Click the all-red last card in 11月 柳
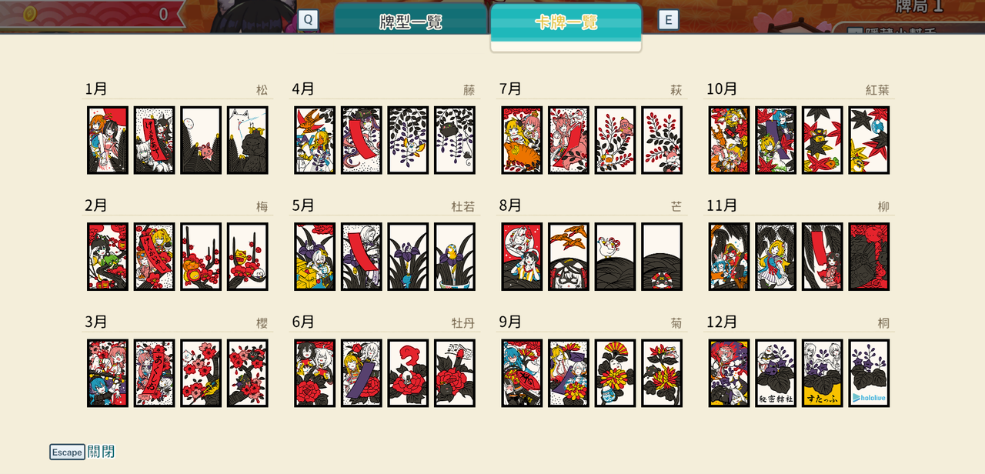The width and height of the screenshot is (985, 474). 869,257
